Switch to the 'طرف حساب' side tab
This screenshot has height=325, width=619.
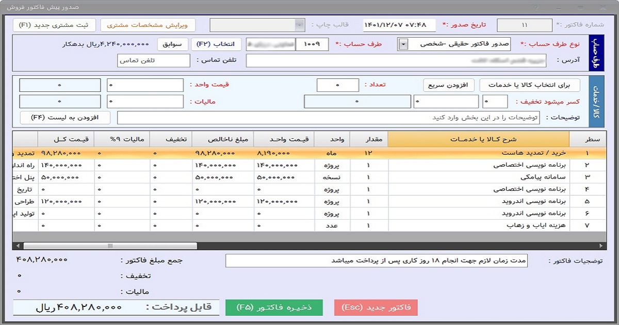[x=597, y=53]
